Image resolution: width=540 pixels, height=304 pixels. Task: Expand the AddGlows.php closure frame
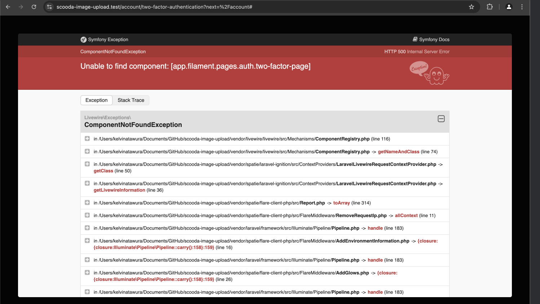click(87, 273)
